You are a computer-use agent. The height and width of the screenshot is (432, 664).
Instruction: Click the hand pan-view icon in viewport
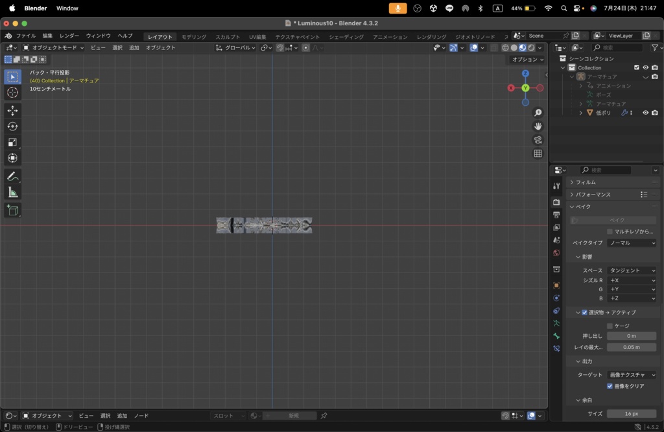pyautogui.click(x=538, y=126)
